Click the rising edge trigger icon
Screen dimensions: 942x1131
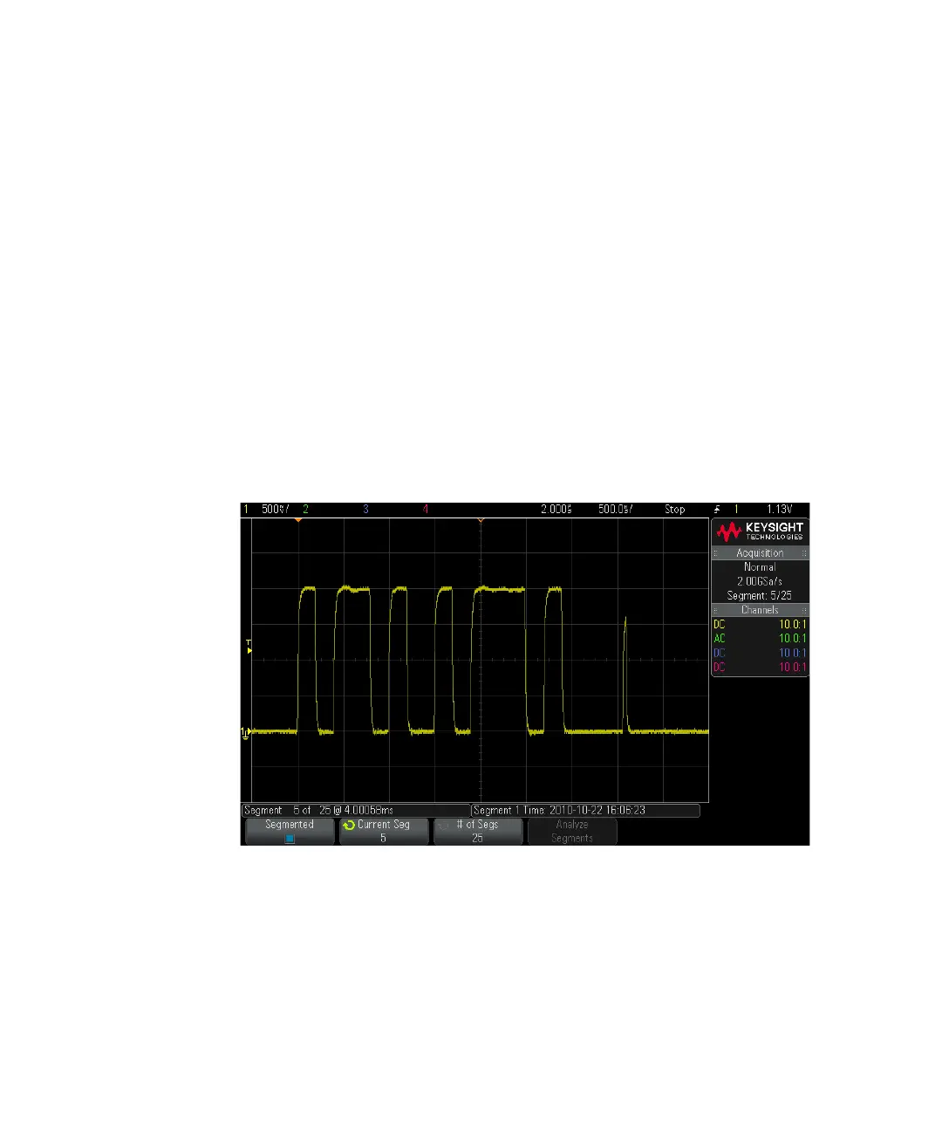click(x=716, y=509)
